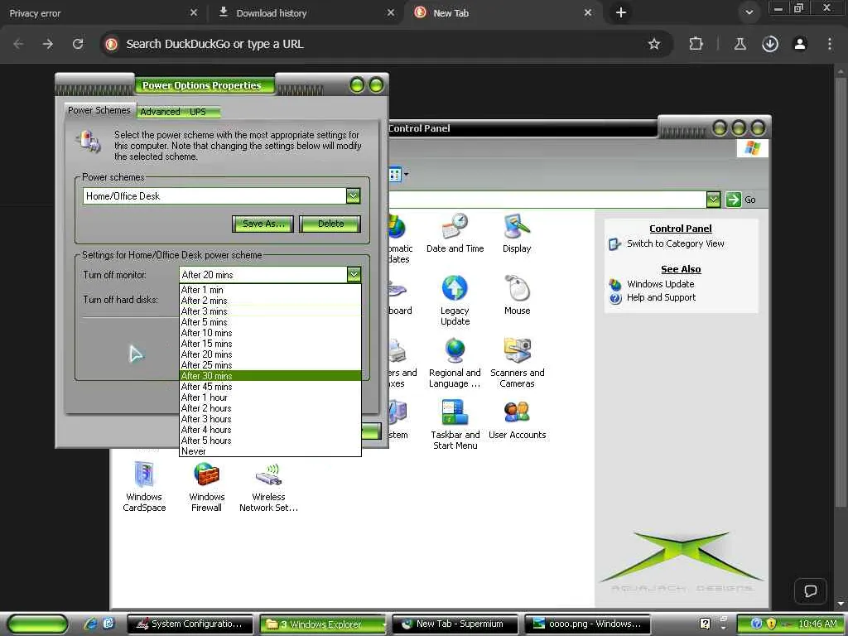The width and height of the screenshot is (848, 636).
Task: Collapse the Turn off monitor dropdown arrow
Action: coord(354,275)
